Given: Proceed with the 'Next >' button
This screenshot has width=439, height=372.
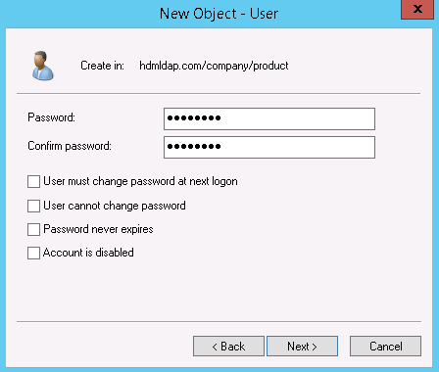Looking at the screenshot, I should [x=302, y=346].
